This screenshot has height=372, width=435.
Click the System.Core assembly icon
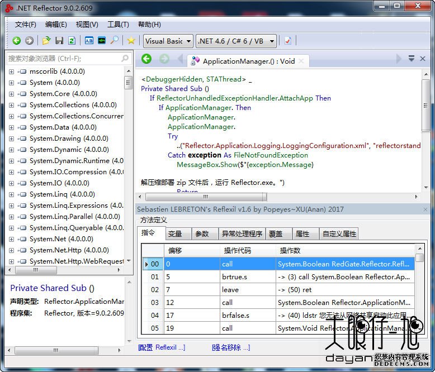click(x=22, y=94)
